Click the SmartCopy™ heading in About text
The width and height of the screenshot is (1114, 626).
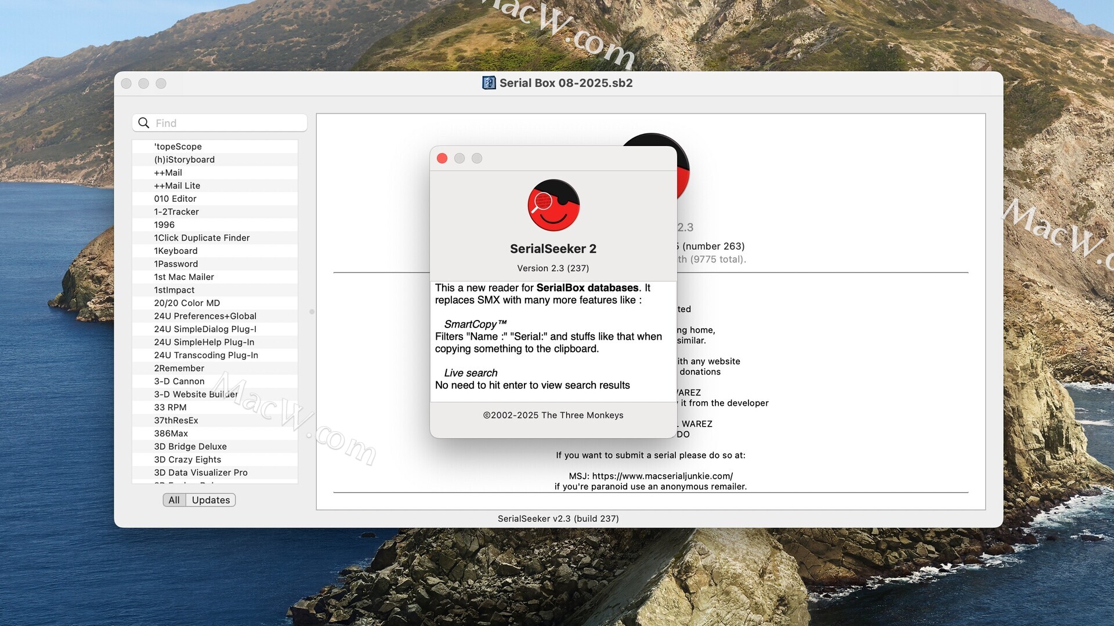pos(475,324)
